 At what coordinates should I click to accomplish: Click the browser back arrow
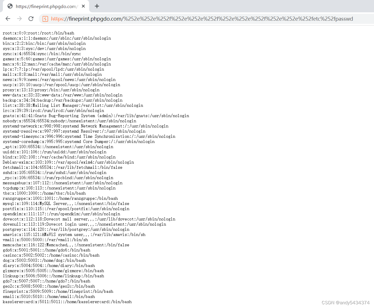pos(8,19)
